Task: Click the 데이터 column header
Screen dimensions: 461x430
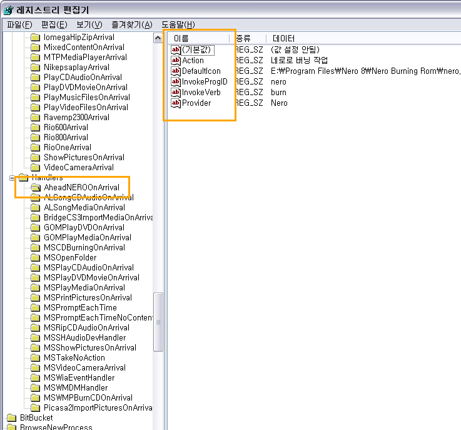Action: [363, 38]
